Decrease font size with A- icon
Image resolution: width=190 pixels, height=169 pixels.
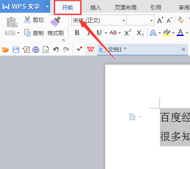click(169, 20)
